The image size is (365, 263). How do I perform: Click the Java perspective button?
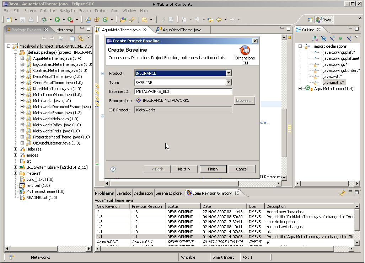point(324,20)
